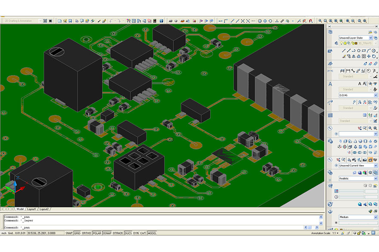Image resolution: width=379 pixels, height=252 pixels.
Task: Toggle SNAP mode in status bar
Action: coord(69,233)
